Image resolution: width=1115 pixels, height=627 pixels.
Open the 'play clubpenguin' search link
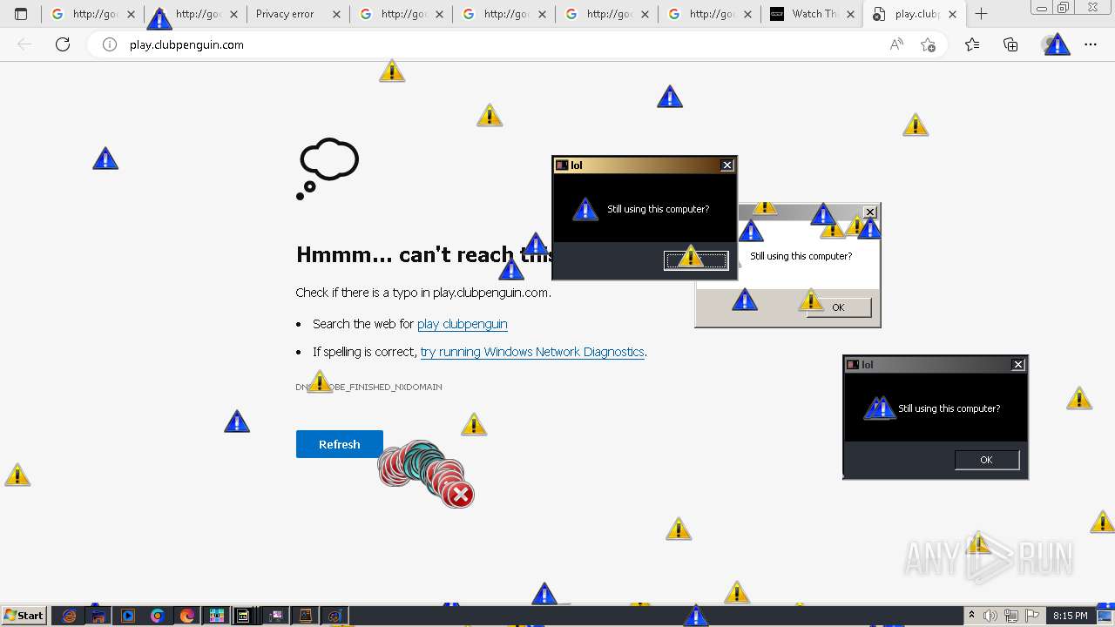tap(463, 324)
